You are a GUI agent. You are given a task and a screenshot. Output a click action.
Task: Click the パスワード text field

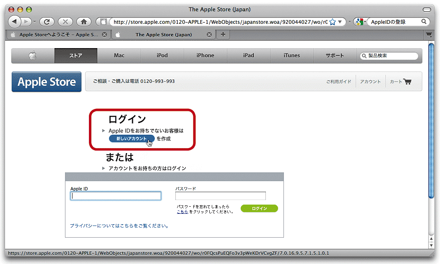(221, 196)
